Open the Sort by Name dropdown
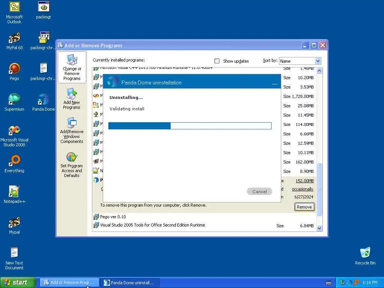This screenshot has width=384, height=288. click(x=318, y=61)
